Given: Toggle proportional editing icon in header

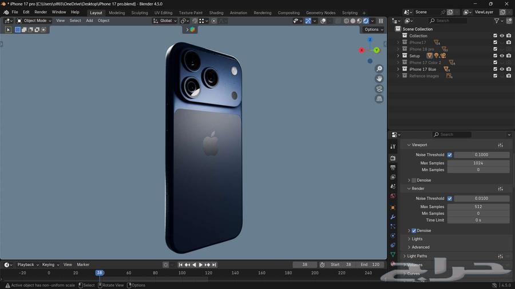Looking at the screenshot, I should coord(214,21).
